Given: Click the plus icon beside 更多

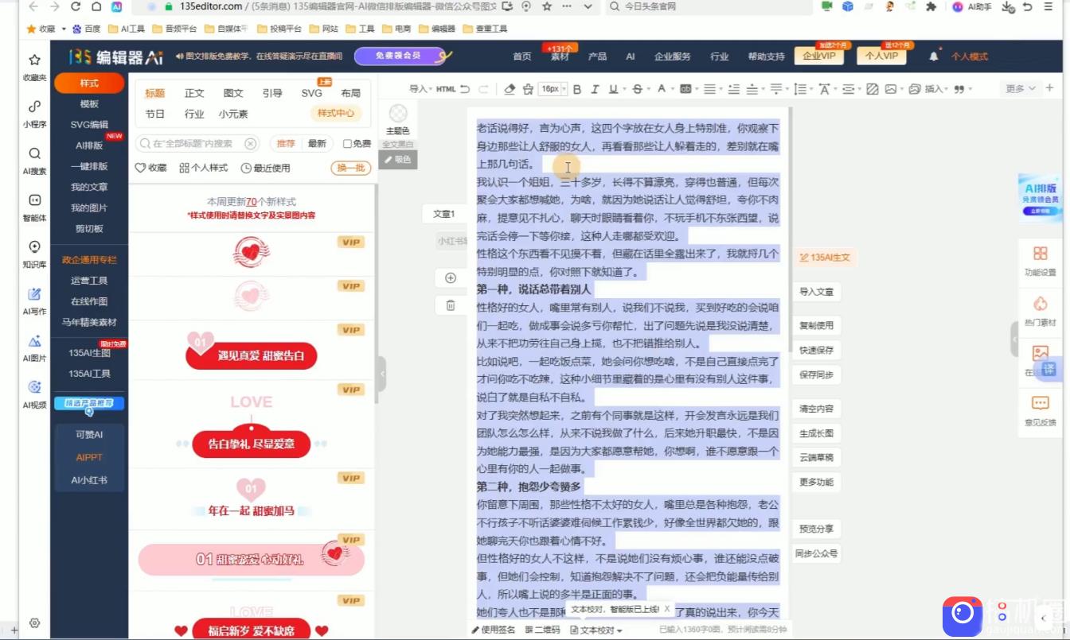Looking at the screenshot, I should tap(1049, 88).
